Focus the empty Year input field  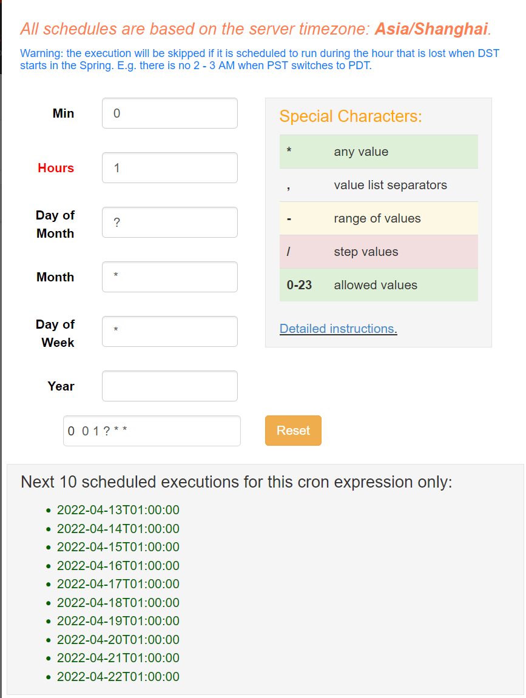(169, 386)
